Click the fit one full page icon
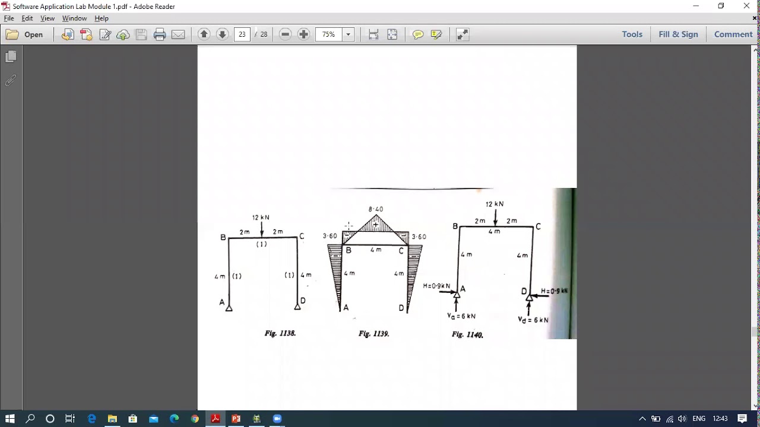 (x=392, y=34)
